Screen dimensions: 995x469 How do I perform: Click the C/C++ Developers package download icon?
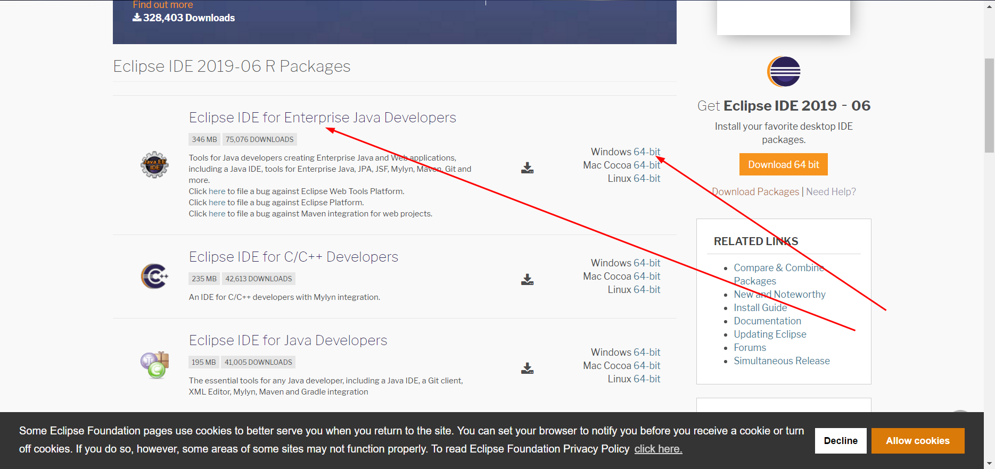click(x=527, y=280)
